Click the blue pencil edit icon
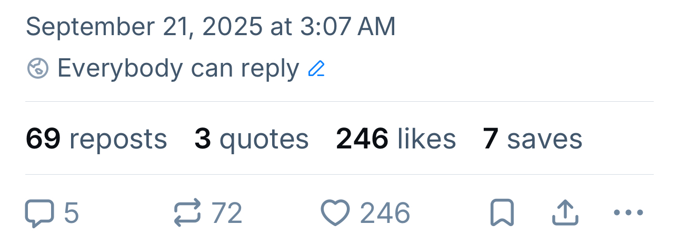Image resolution: width=679 pixels, height=246 pixels. 316,69
